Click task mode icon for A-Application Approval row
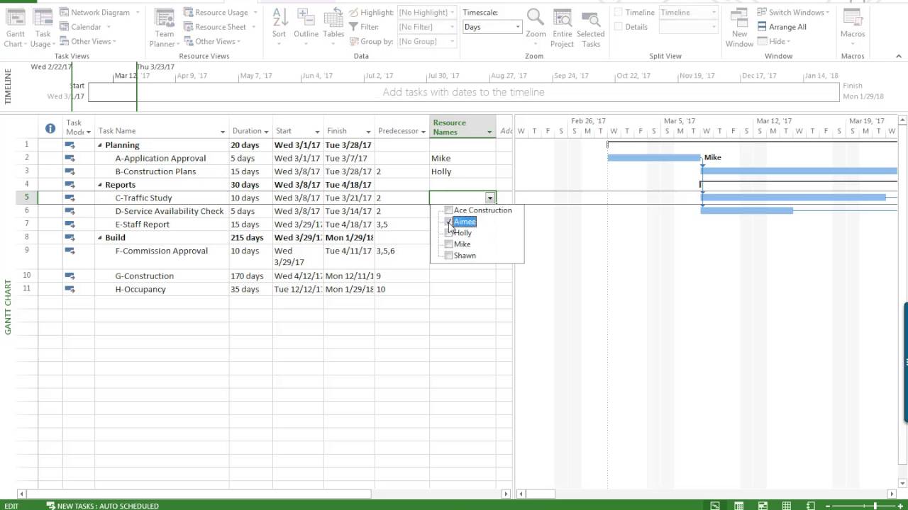Image resolution: width=908 pixels, height=510 pixels. [70, 158]
